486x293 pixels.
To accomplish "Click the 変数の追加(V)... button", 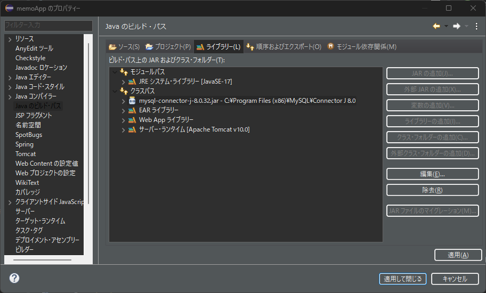I will click(432, 105).
